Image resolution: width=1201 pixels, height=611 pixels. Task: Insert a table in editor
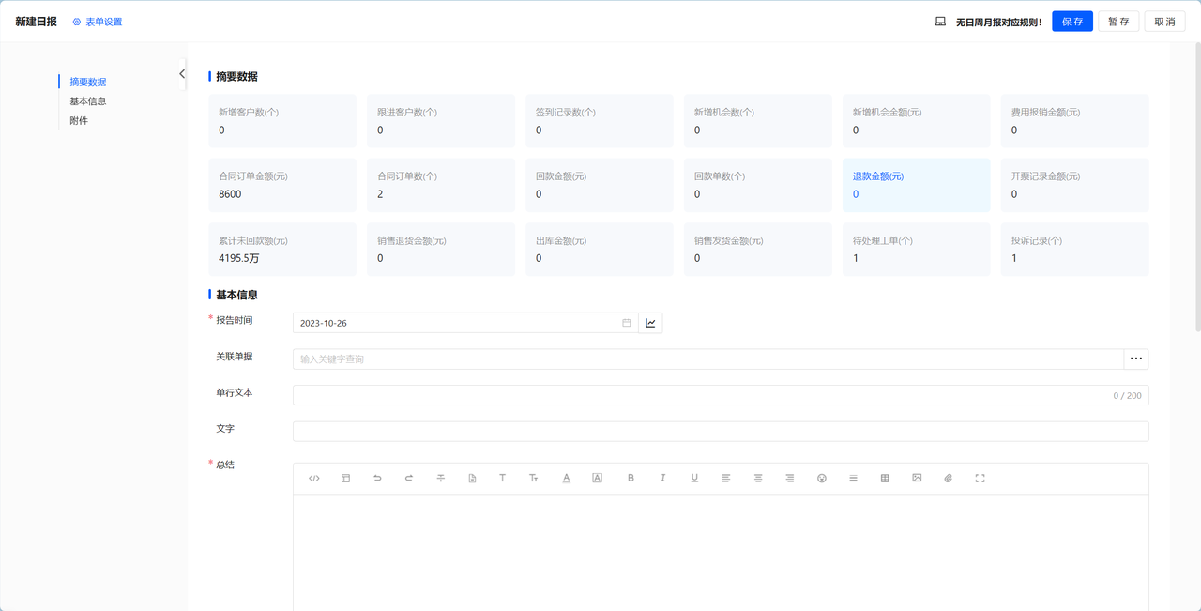point(885,479)
